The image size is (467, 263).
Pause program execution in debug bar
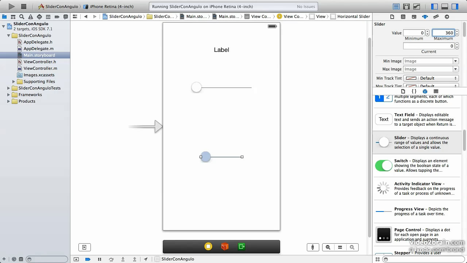pos(100,259)
